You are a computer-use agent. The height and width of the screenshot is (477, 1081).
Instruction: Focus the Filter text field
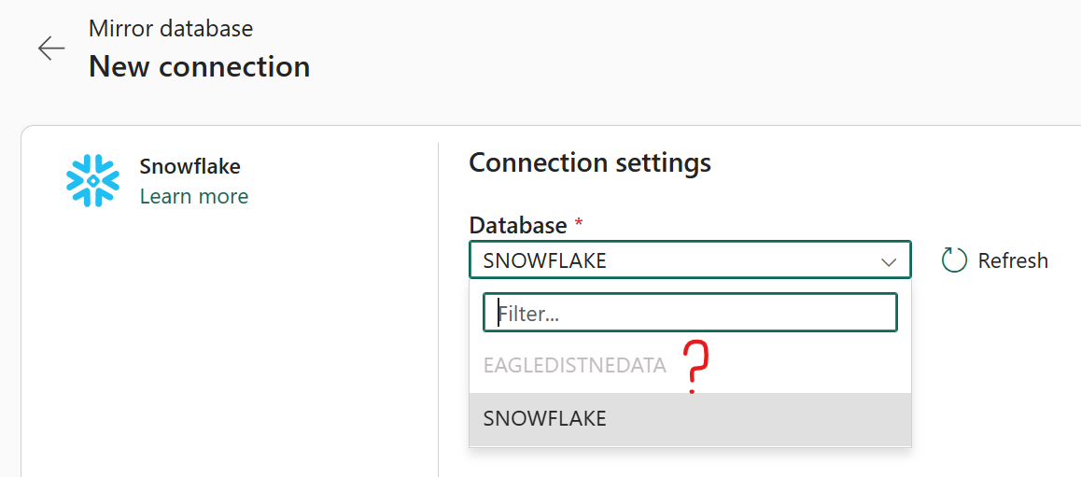690,314
